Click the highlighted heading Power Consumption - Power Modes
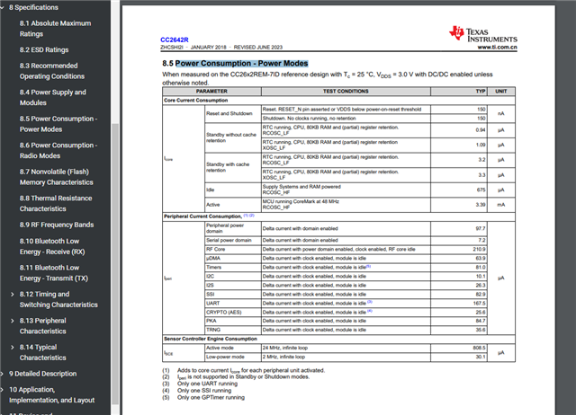The image size is (576, 415). click(x=242, y=64)
